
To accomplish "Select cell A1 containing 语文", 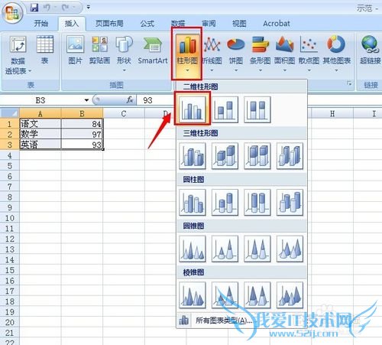I will pyautogui.click(x=40, y=124).
